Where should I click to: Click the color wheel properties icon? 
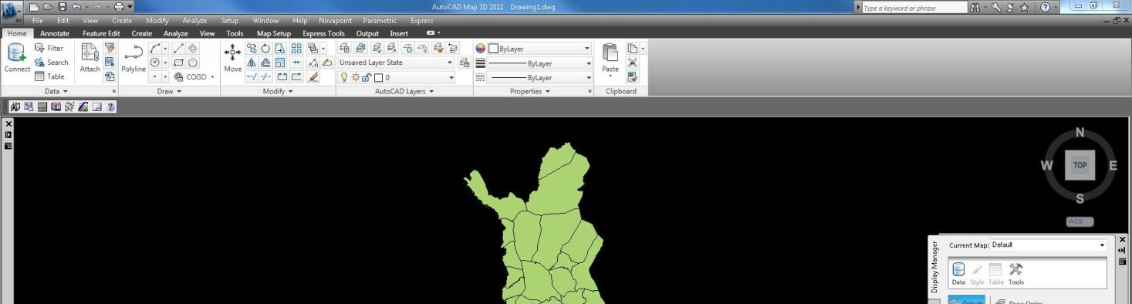[x=481, y=49]
